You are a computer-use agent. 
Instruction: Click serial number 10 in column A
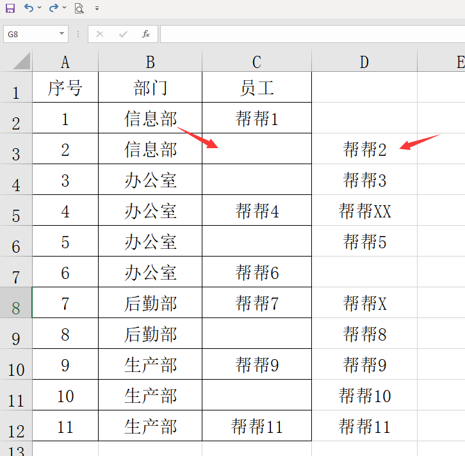pyautogui.click(x=65, y=395)
